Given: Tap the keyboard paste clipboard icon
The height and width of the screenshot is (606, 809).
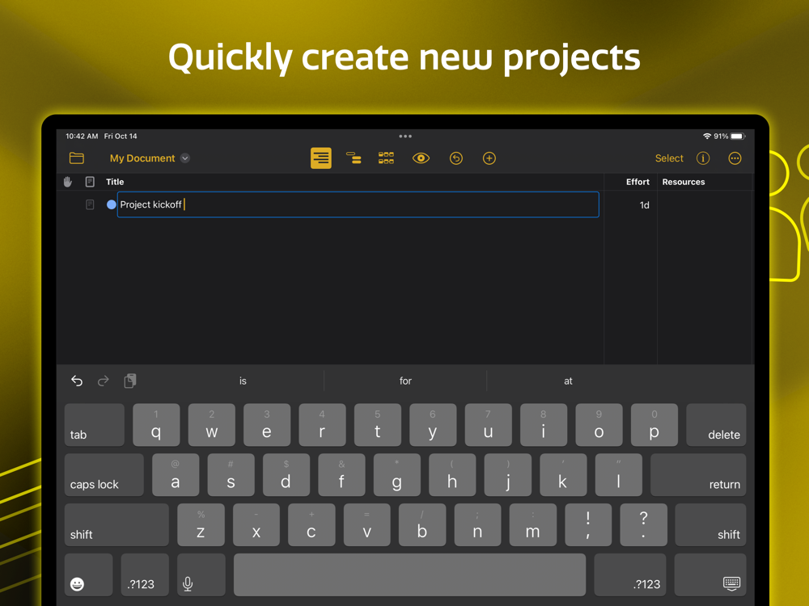Looking at the screenshot, I should (130, 381).
